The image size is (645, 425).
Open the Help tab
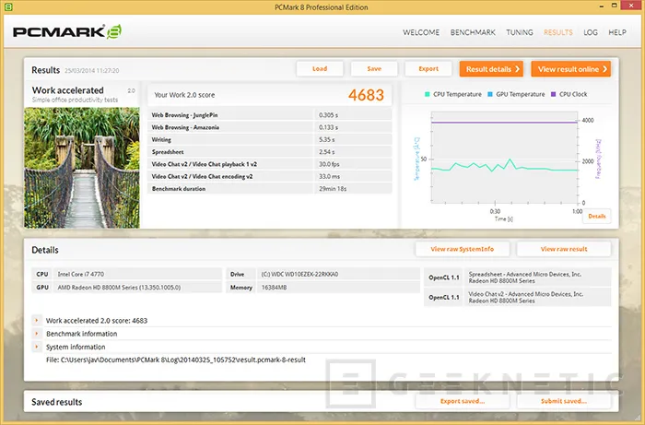point(617,32)
